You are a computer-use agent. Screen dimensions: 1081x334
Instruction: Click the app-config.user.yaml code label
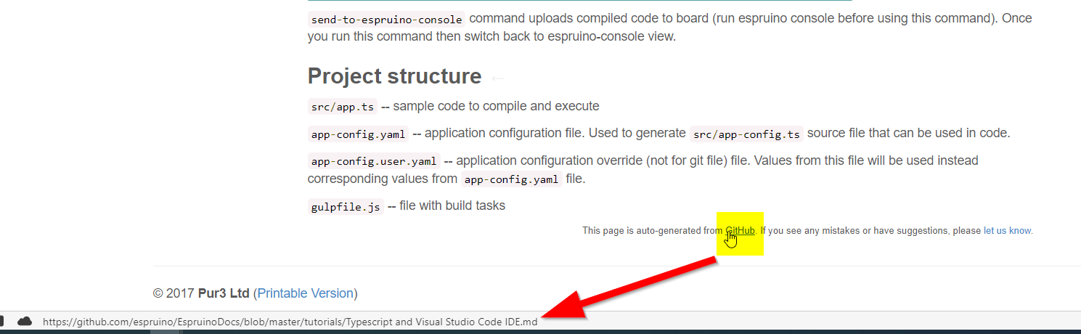coord(374,161)
